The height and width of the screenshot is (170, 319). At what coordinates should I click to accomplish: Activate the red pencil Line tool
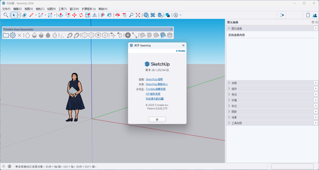(31, 15)
